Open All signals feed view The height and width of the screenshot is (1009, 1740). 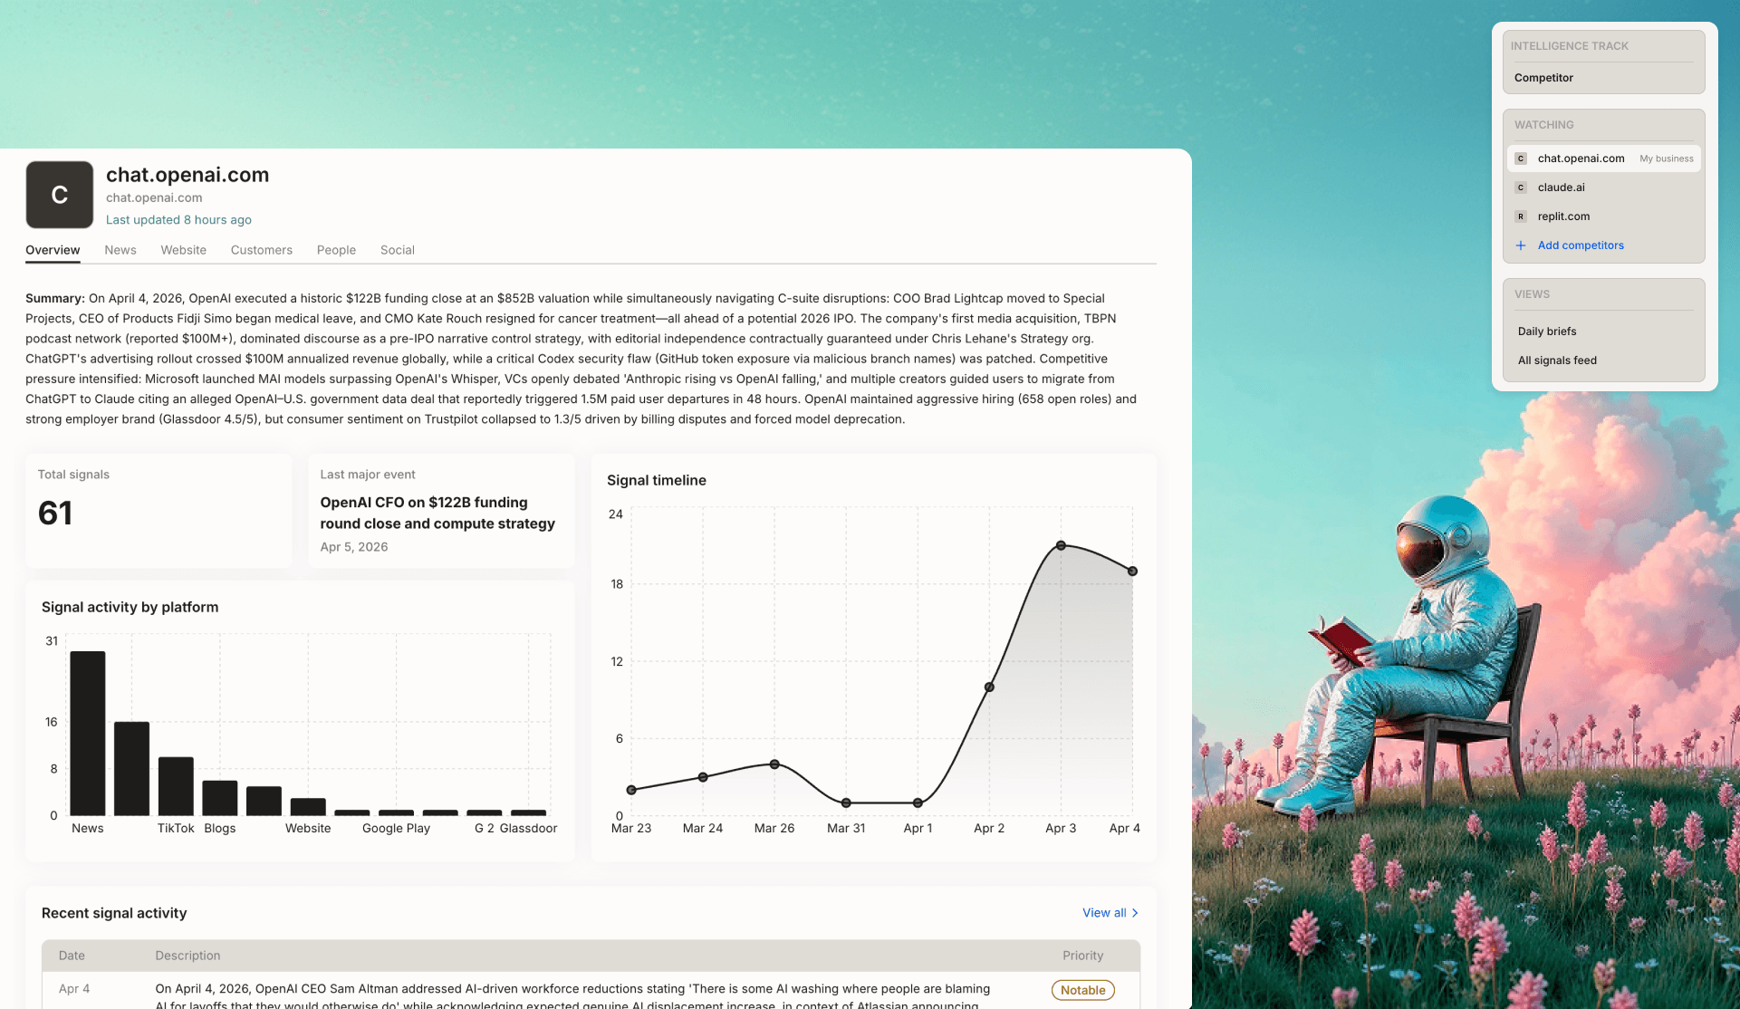(1556, 360)
